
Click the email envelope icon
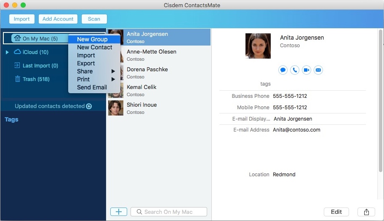tap(318, 70)
